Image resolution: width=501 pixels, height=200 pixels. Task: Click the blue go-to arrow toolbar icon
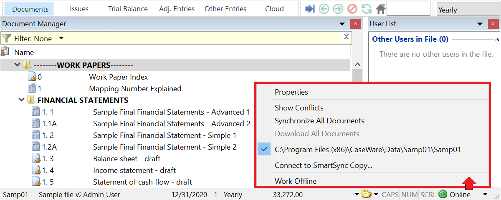[x=310, y=9]
